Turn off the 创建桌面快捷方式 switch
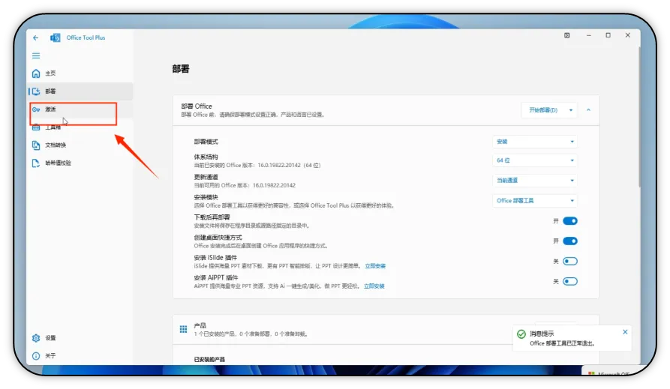 click(570, 241)
